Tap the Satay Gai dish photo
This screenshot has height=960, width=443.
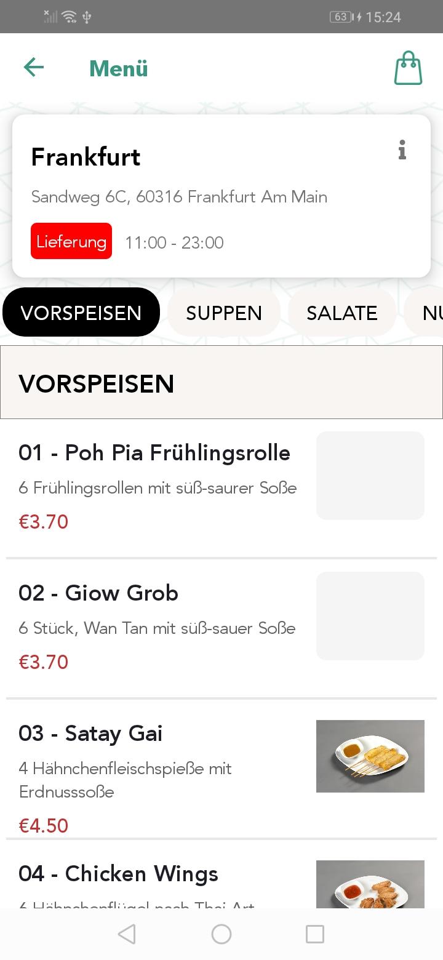[370, 756]
